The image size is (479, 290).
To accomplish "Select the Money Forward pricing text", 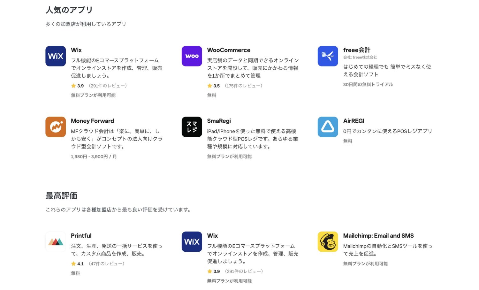I will [x=94, y=156].
